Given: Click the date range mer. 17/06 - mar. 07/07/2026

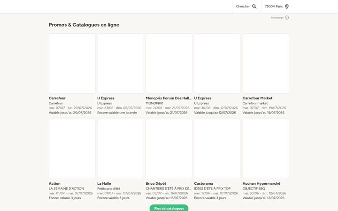Looking at the screenshot, I should (216, 193).
